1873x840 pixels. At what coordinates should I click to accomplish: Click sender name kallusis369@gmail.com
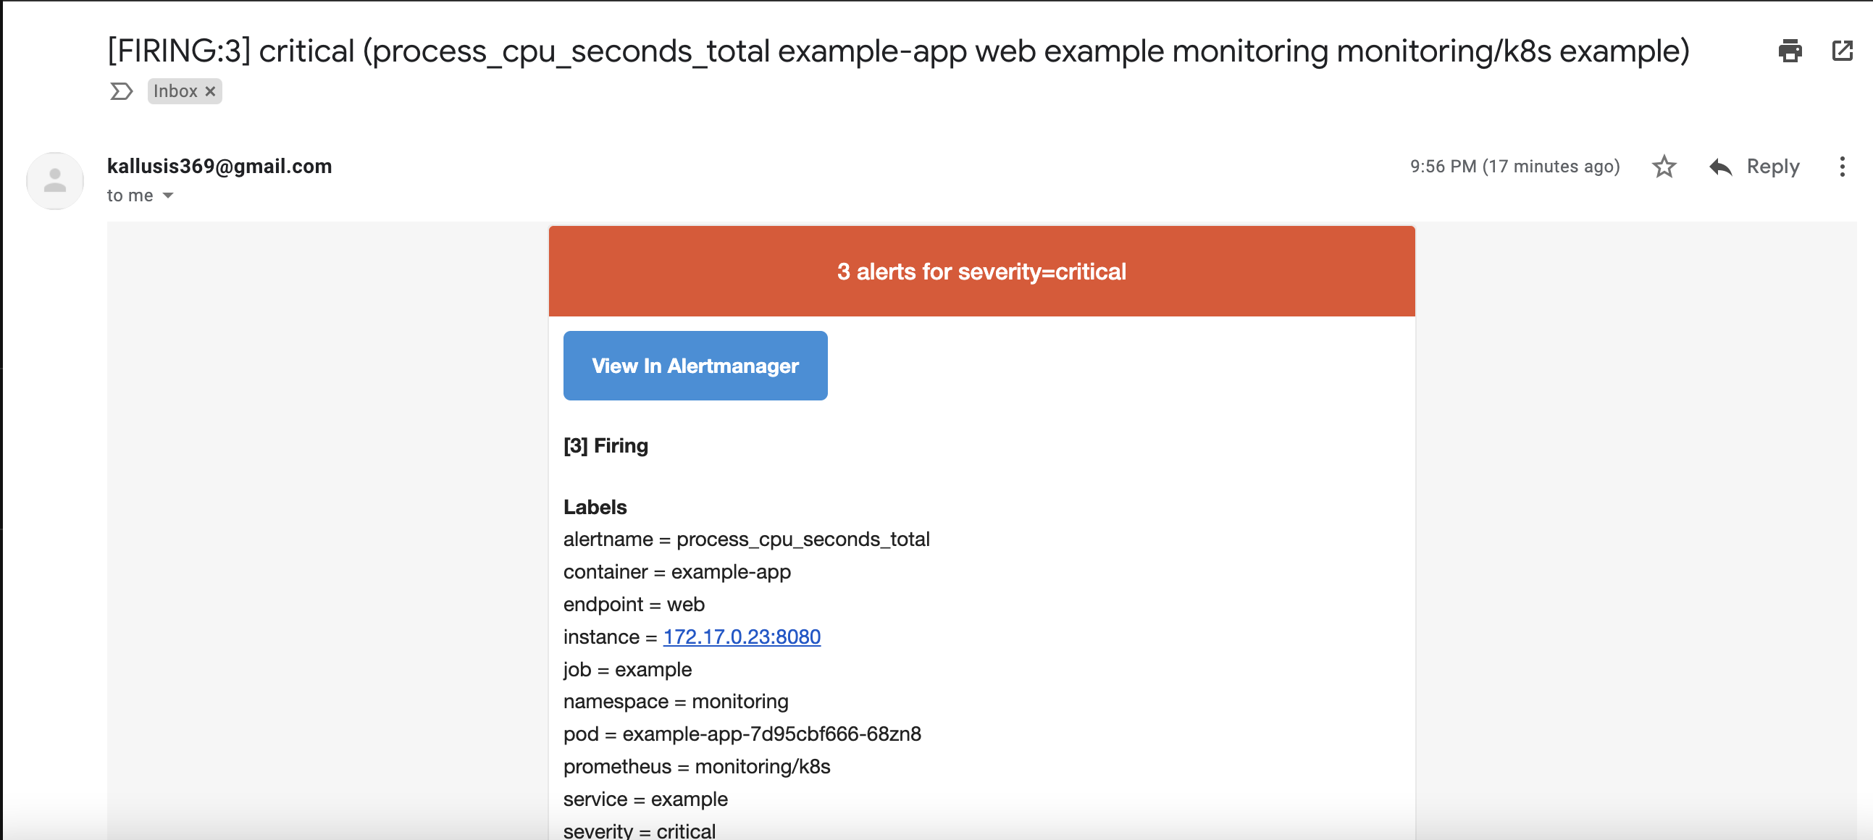pyautogui.click(x=219, y=166)
